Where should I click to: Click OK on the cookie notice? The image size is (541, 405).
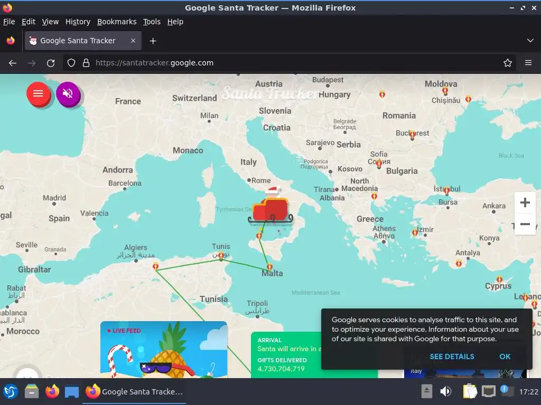(505, 356)
